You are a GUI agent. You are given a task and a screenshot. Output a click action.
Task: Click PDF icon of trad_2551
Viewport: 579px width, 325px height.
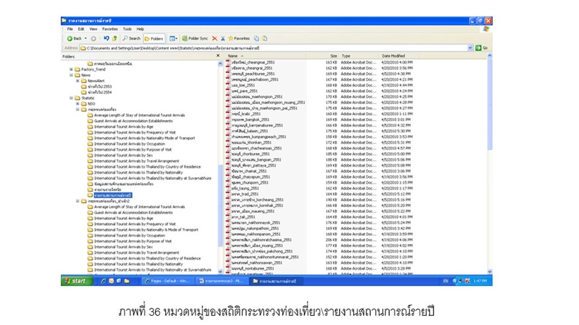coord(228,194)
